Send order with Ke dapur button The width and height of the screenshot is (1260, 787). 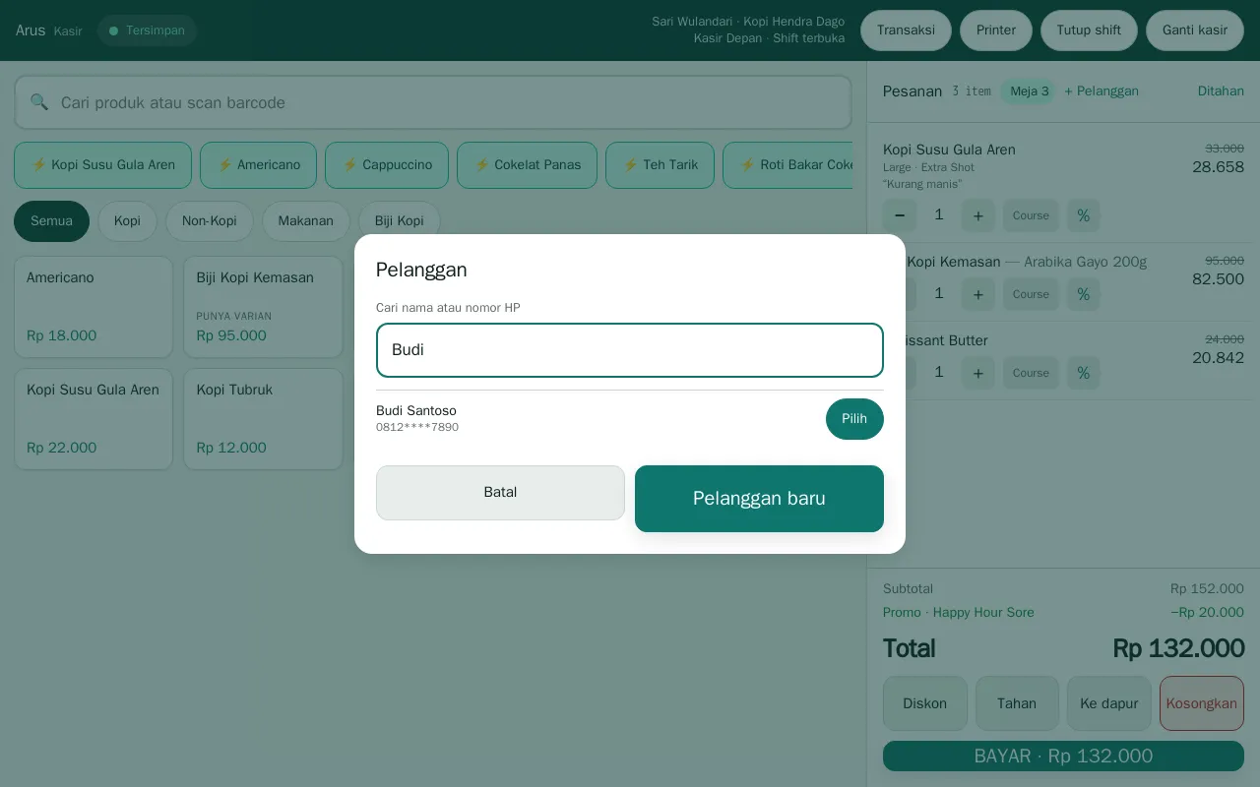(x=1109, y=703)
